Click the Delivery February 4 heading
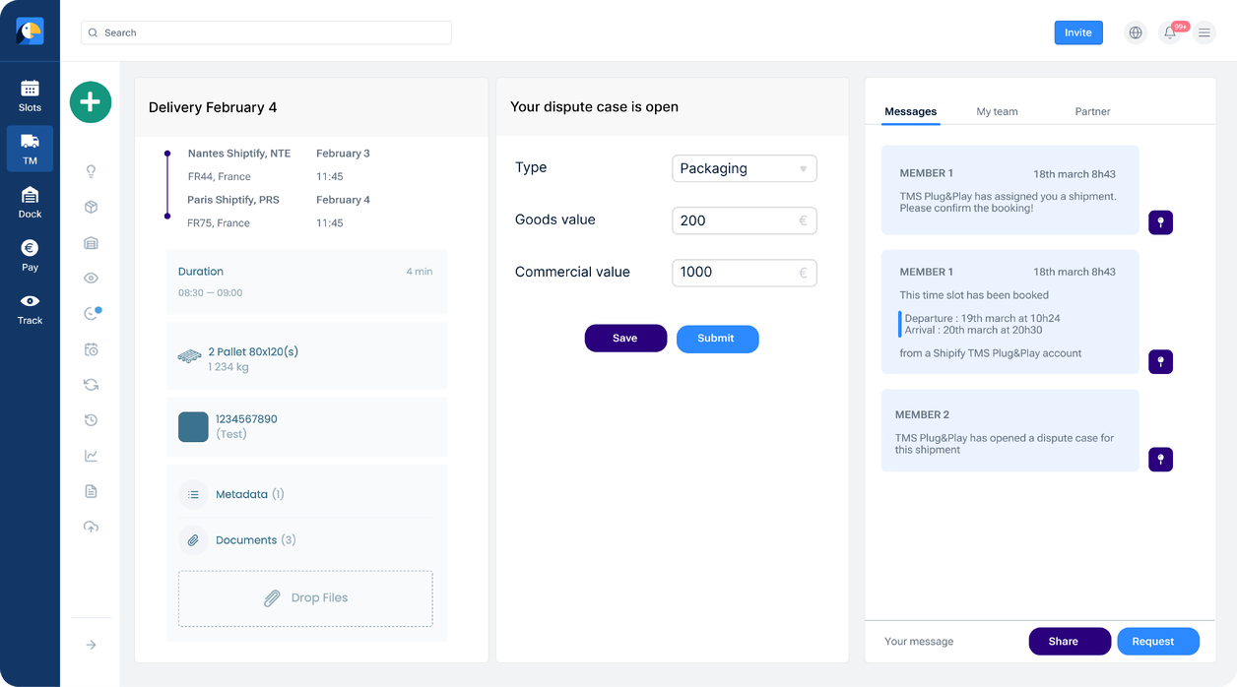The image size is (1237, 687). pyautogui.click(x=213, y=107)
